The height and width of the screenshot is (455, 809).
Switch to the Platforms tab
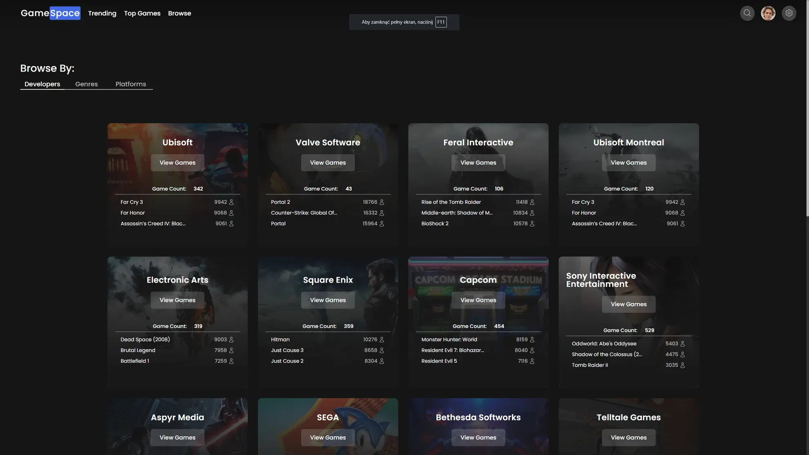click(131, 84)
